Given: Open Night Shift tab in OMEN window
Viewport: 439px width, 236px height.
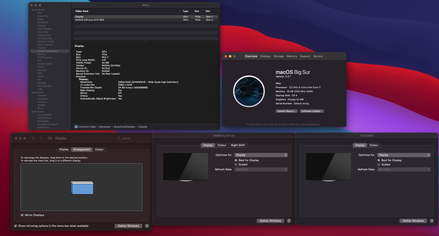Looking at the screenshot, I should [238, 145].
